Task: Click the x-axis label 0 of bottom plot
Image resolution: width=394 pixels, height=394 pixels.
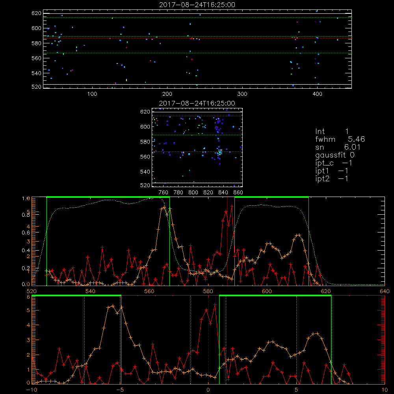Action: click(208, 390)
